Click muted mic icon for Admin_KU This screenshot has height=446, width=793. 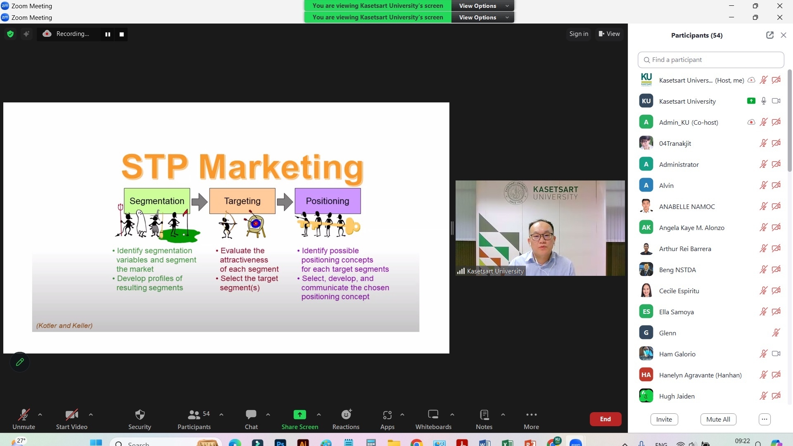click(x=764, y=122)
